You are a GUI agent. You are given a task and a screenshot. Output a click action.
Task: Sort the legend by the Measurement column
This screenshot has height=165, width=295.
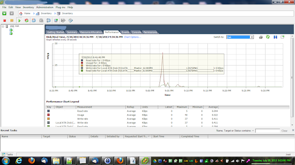tap(100, 107)
